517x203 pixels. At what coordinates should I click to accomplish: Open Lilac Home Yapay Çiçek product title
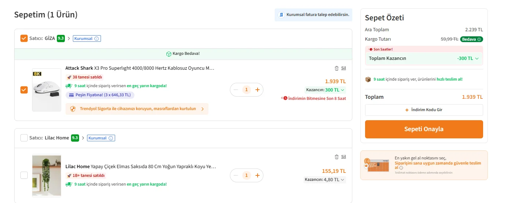coord(141,166)
